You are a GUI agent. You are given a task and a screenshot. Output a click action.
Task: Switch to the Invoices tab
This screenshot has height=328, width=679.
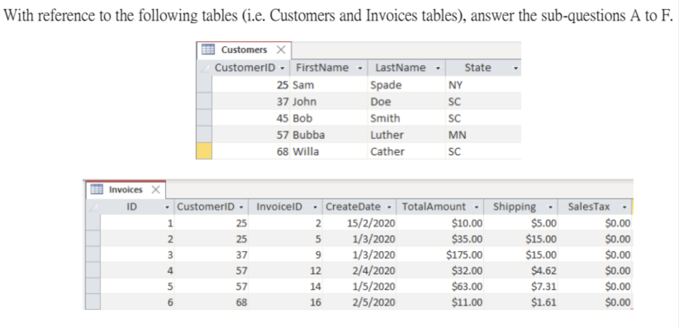click(126, 190)
